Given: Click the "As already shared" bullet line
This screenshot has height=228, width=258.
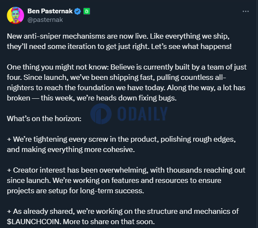Looking at the screenshot, I should point(123,211).
